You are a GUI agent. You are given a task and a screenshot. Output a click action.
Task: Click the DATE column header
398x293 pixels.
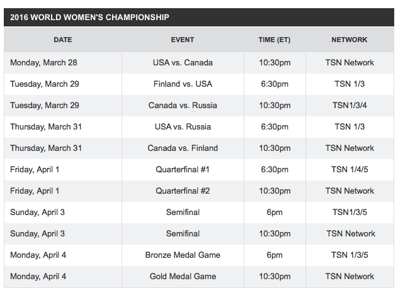tap(63, 40)
